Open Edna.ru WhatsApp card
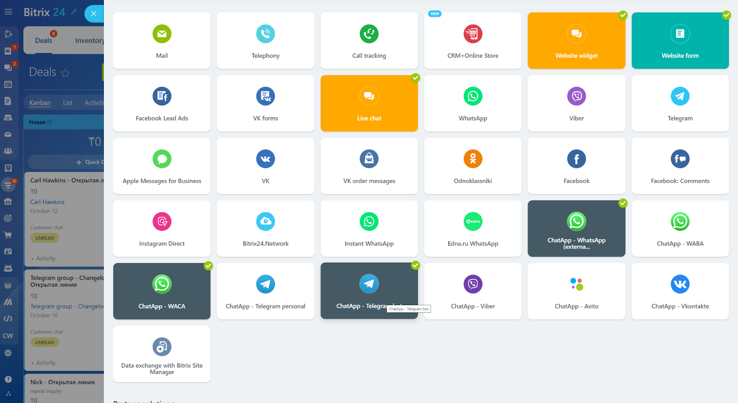This screenshot has width=738, height=403. pos(473,229)
